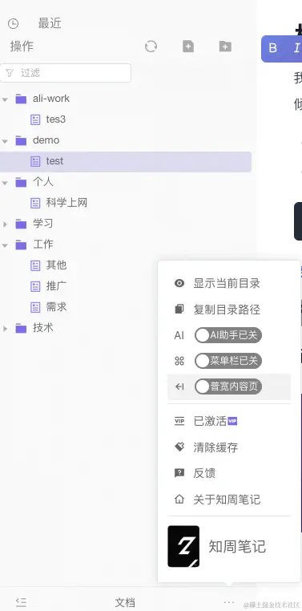Collapse the sidebar with bottom-left icon
302x611 pixels.
point(21,602)
